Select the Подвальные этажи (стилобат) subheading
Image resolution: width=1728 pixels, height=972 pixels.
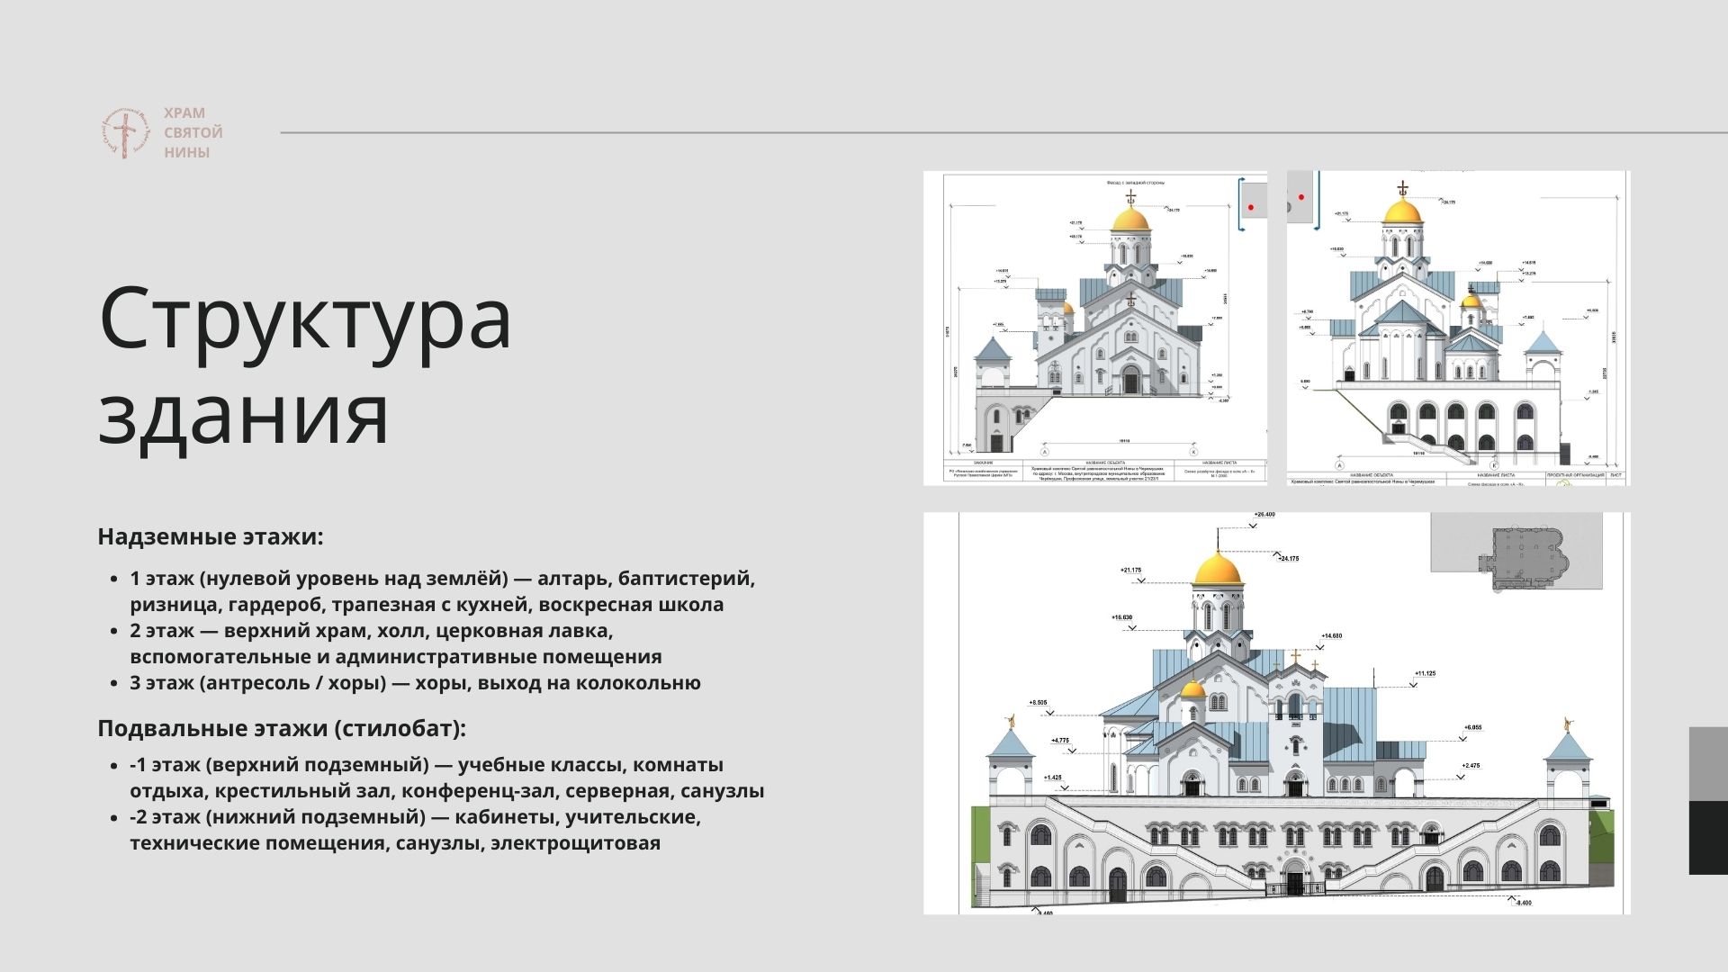pyautogui.click(x=282, y=728)
